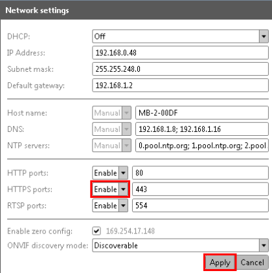This screenshot has height=273, width=272.
Task: Open the ONVIF discovery mode dropdown
Action: tap(180, 245)
